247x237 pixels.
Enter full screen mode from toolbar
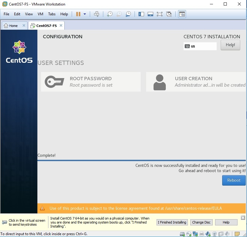click(159, 14)
